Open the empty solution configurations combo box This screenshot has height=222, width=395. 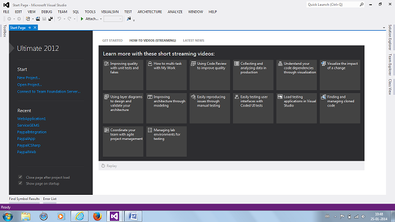[113, 19]
